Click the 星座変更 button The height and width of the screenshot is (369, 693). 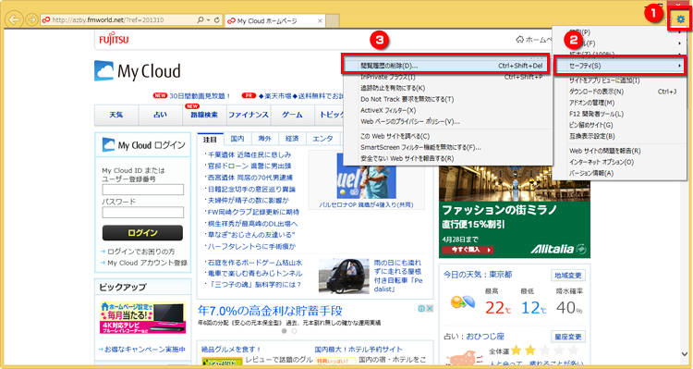(x=568, y=337)
